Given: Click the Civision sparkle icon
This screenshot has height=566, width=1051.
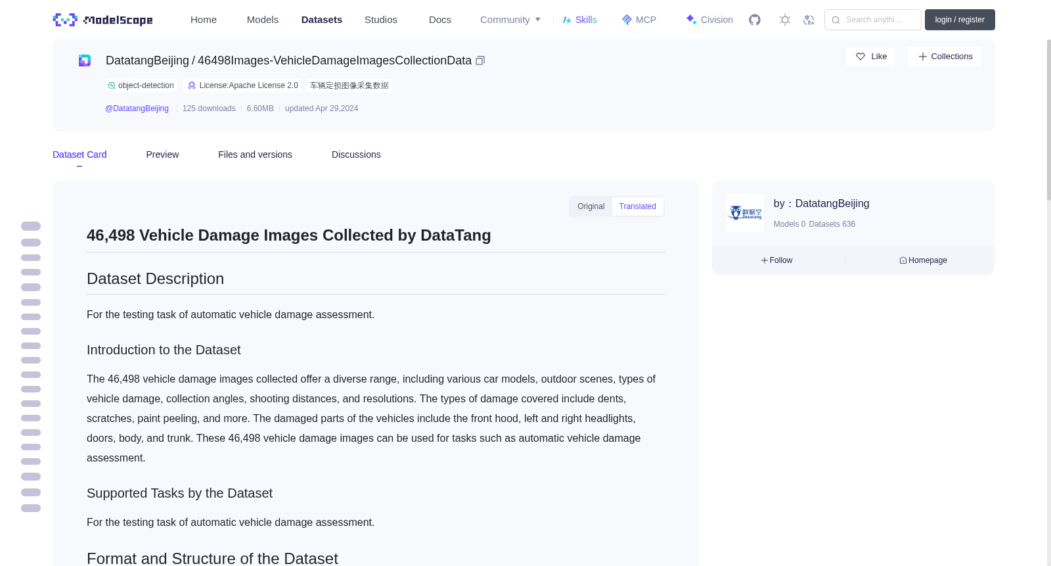Looking at the screenshot, I should pyautogui.click(x=691, y=20).
